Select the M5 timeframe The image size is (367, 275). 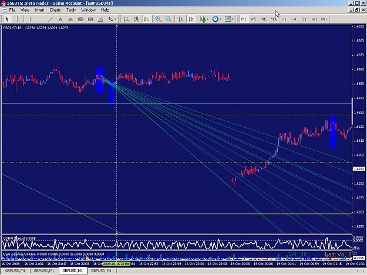(254, 19)
